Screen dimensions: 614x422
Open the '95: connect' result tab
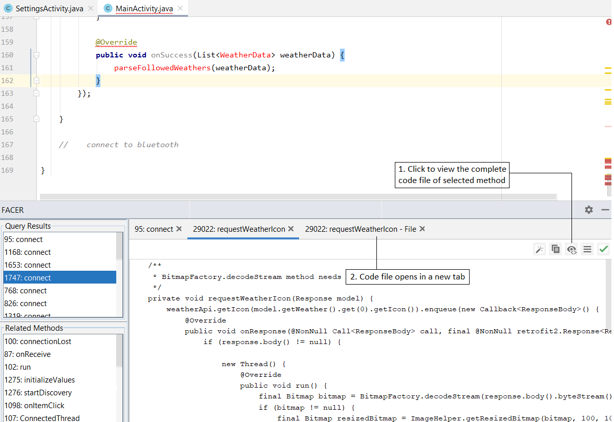(154, 229)
